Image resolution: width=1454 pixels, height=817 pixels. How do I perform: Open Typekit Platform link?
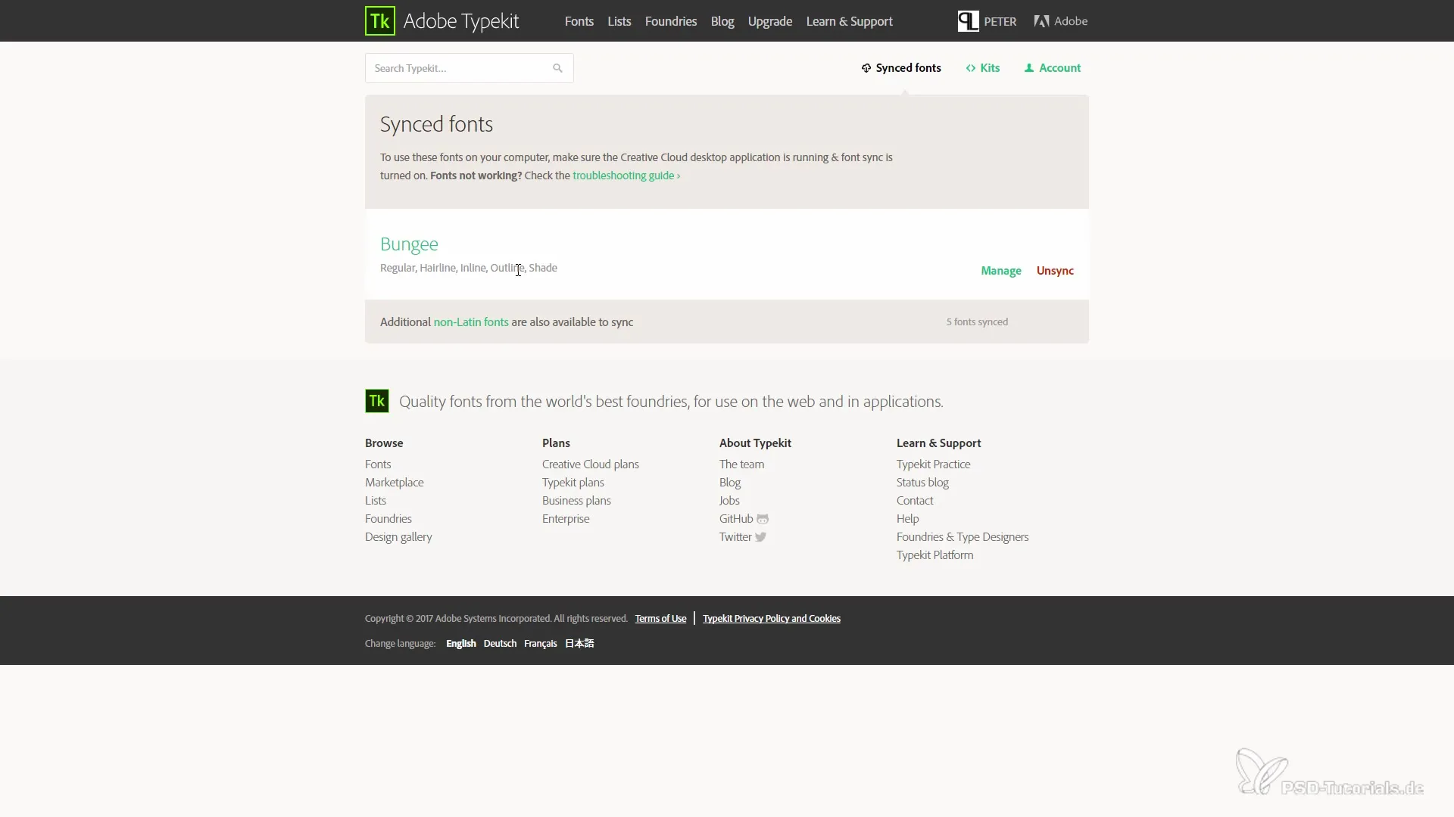[x=934, y=555]
